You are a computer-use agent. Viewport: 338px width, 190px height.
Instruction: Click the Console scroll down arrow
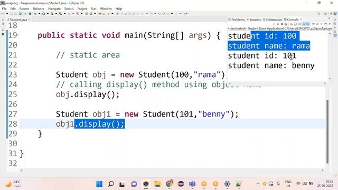pyautogui.click(x=330, y=79)
